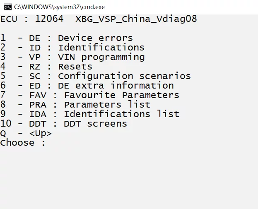This screenshot has width=258, height=209.
Task: Click the DE extra information line
Action: (x=87, y=86)
